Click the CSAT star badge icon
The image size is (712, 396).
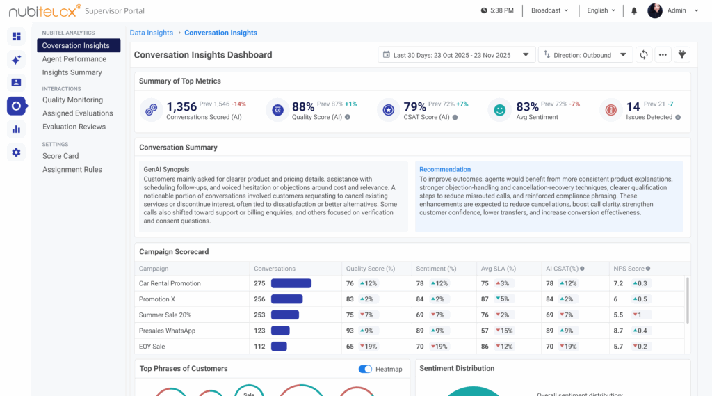pyautogui.click(x=388, y=110)
